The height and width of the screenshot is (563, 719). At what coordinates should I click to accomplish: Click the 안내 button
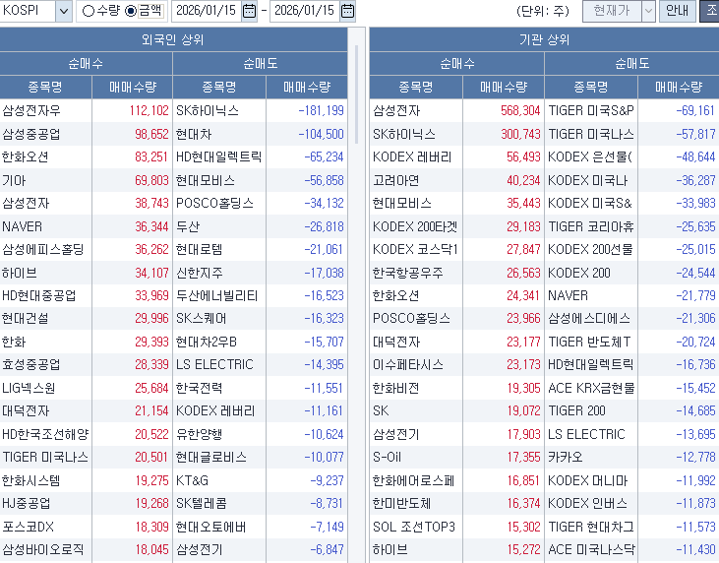coord(678,11)
